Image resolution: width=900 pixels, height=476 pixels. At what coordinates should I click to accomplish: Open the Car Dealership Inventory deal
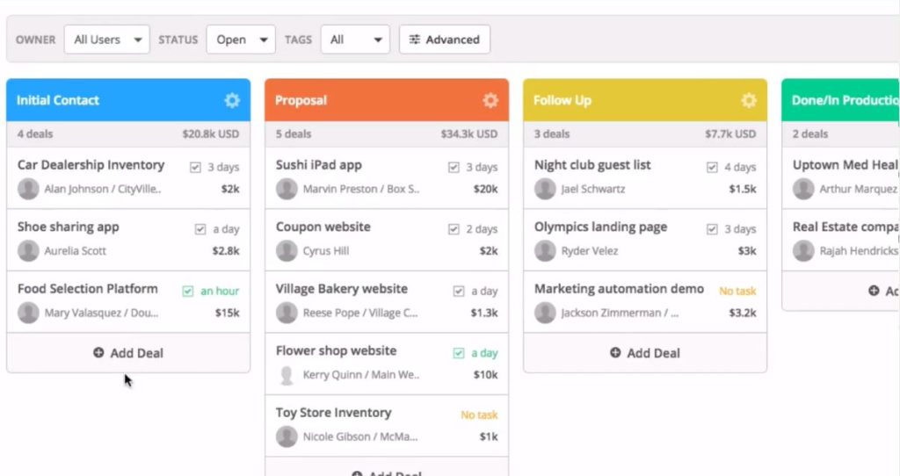(91, 165)
